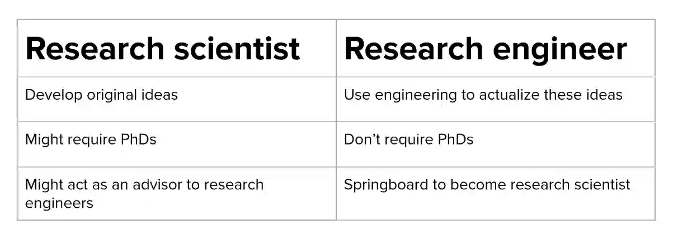
Task: Click the word "scientist" in the left header
Action: [x=237, y=49]
